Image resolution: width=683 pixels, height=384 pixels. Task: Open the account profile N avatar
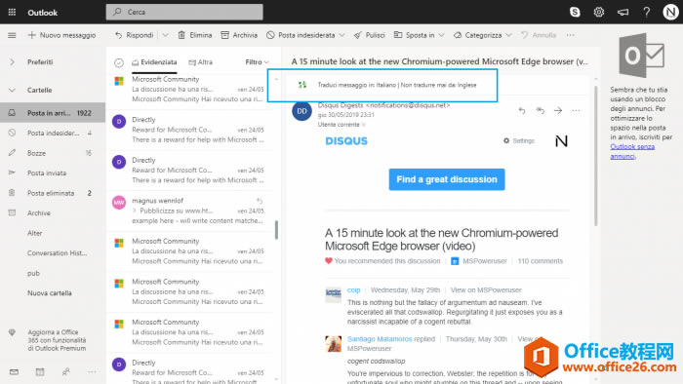(x=671, y=12)
